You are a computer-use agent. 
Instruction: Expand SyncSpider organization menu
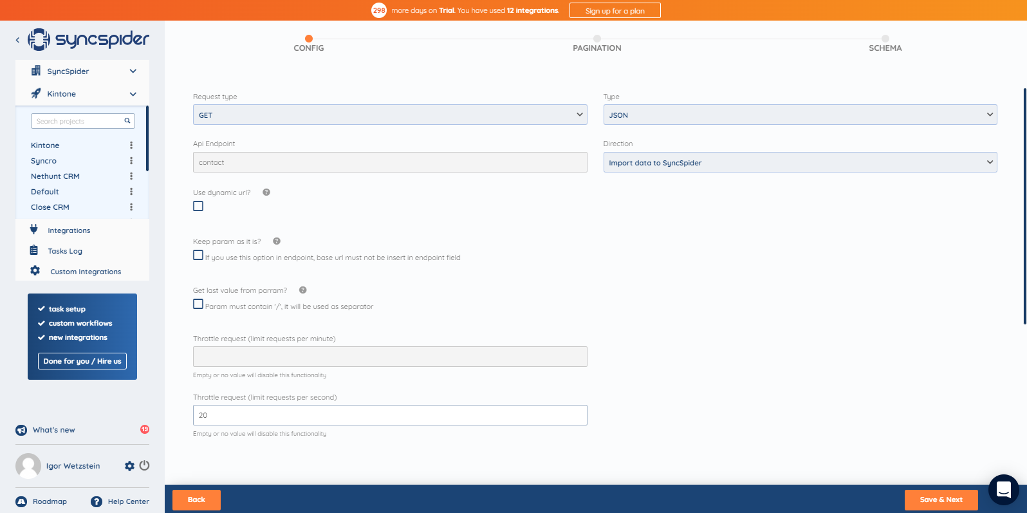pos(133,71)
